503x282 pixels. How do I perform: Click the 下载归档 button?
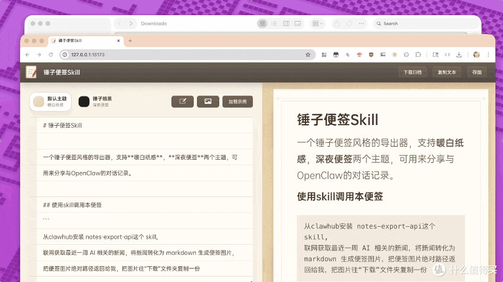pyautogui.click(x=412, y=73)
